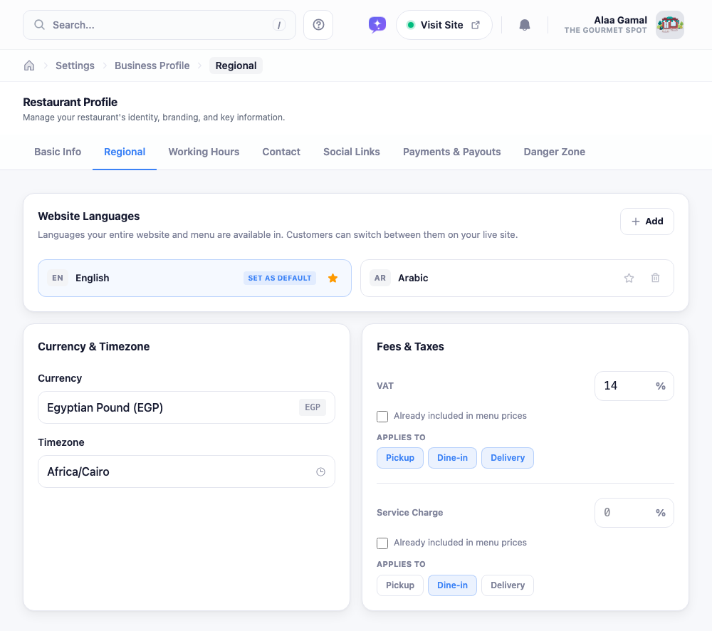Click the external link icon beside Visit Site
Screen dimensions: 712x631
pyautogui.click(x=476, y=25)
